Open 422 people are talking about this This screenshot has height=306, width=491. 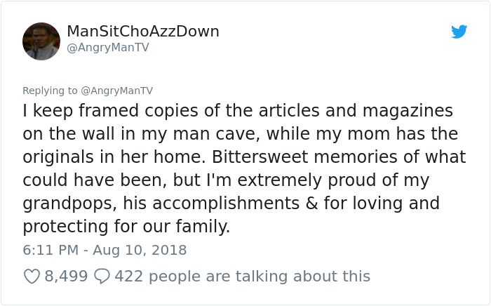click(x=242, y=277)
